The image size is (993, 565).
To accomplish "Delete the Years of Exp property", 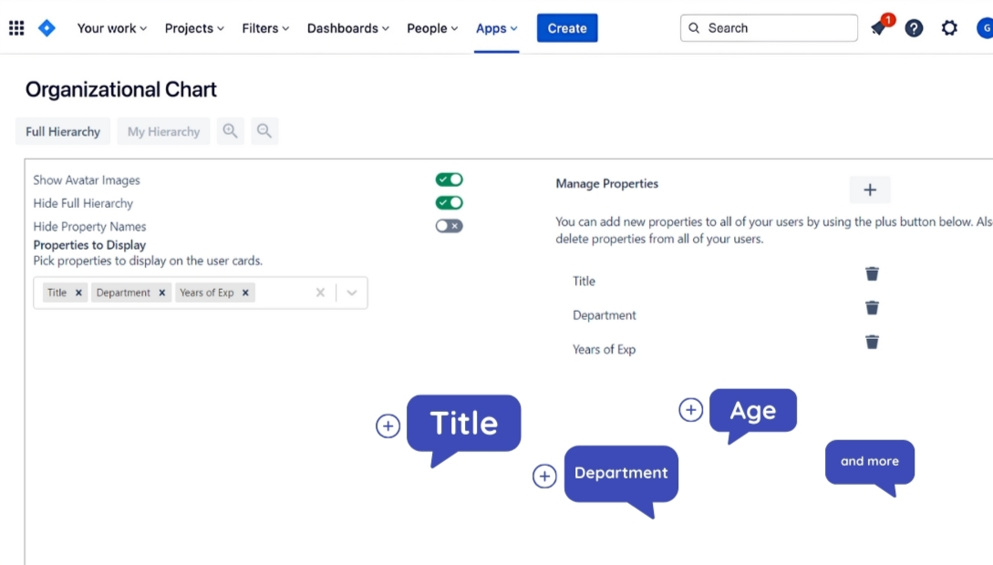I will (x=872, y=342).
